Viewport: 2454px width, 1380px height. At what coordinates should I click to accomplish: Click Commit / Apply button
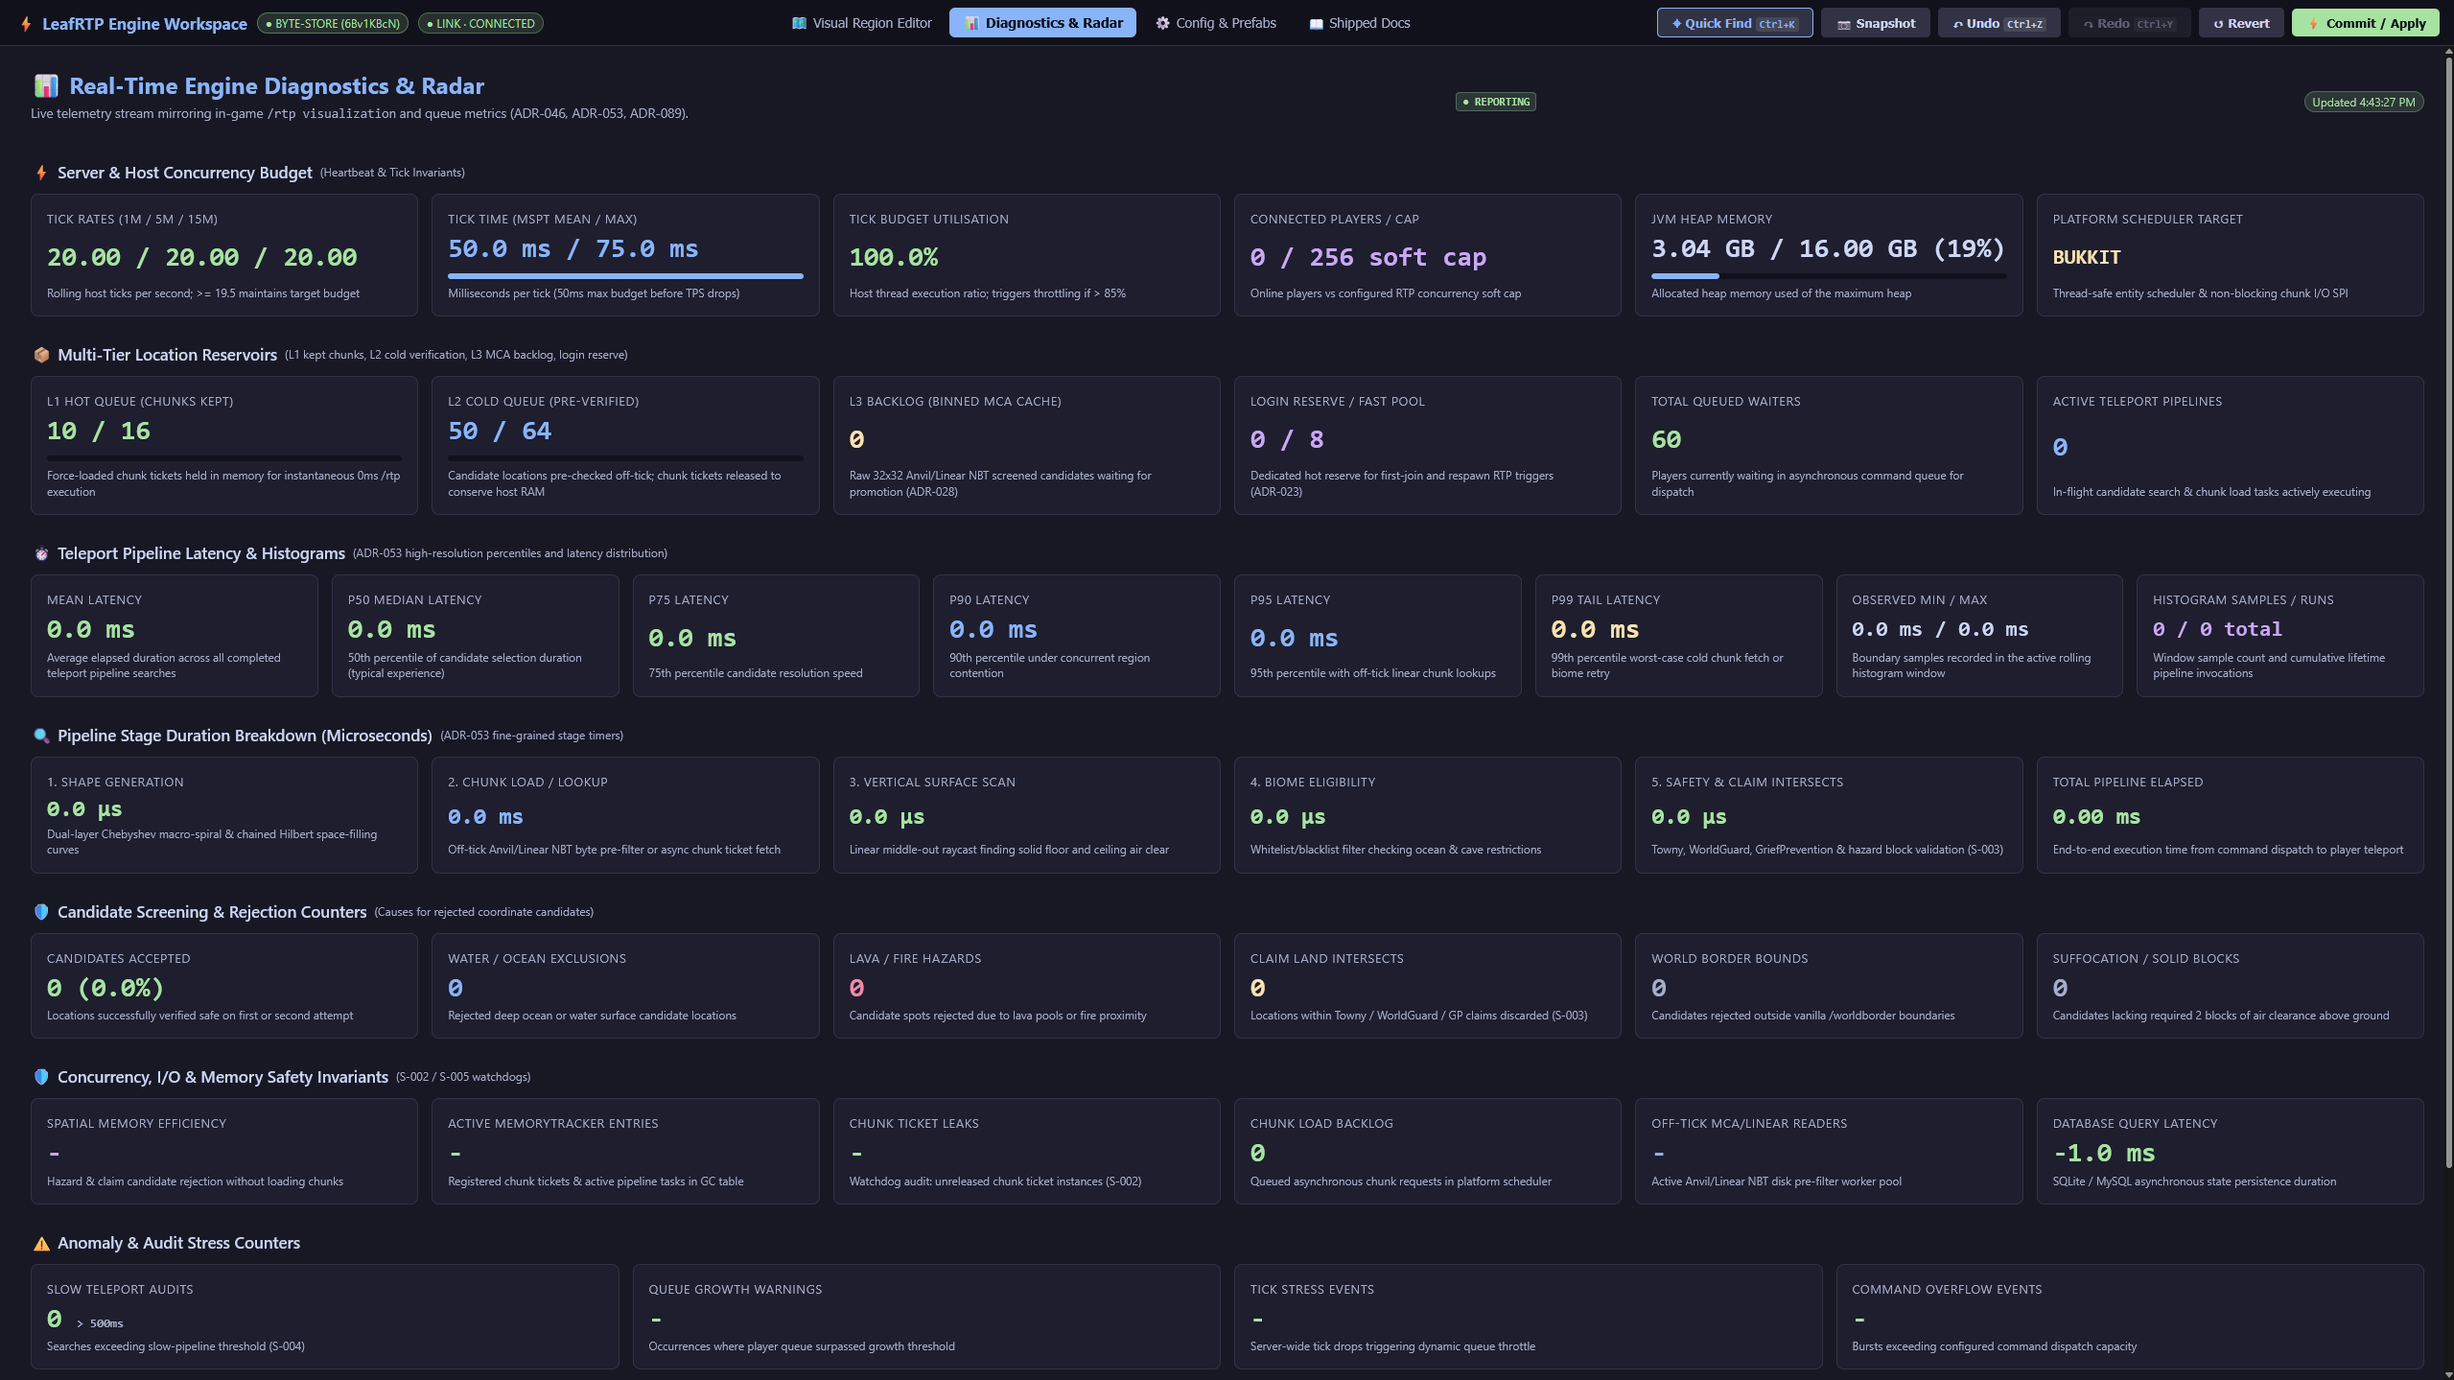point(2367,23)
